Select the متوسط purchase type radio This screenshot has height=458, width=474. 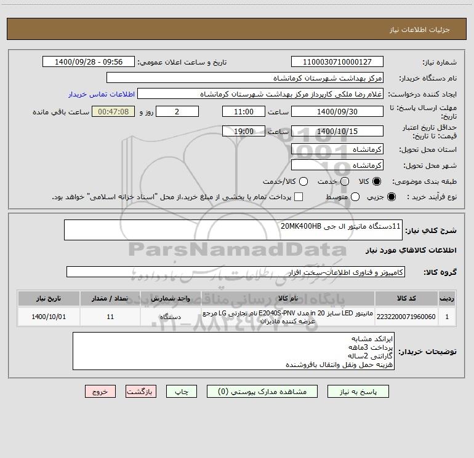point(355,197)
